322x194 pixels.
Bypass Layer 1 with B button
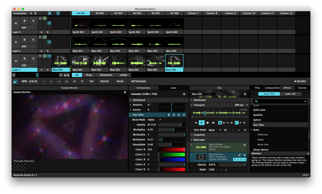click(25, 58)
